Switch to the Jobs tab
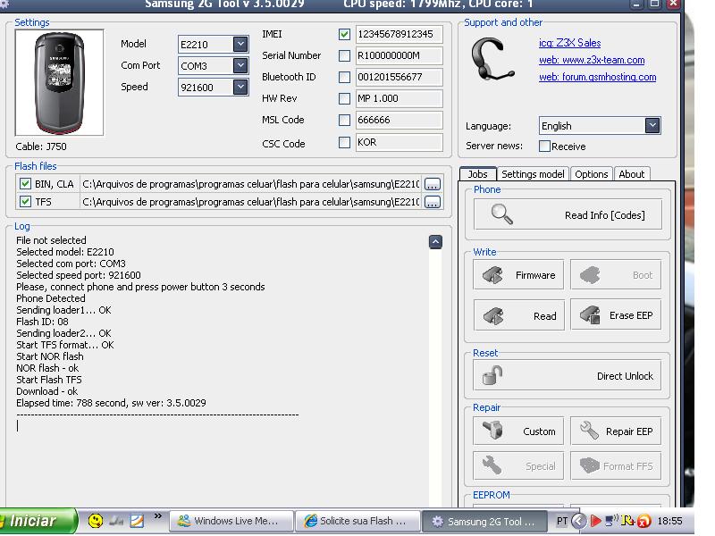Image resolution: width=715 pixels, height=536 pixels. click(477, 173)
